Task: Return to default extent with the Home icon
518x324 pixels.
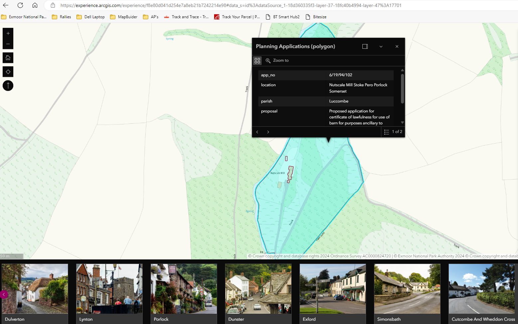Action: point(8,57)
